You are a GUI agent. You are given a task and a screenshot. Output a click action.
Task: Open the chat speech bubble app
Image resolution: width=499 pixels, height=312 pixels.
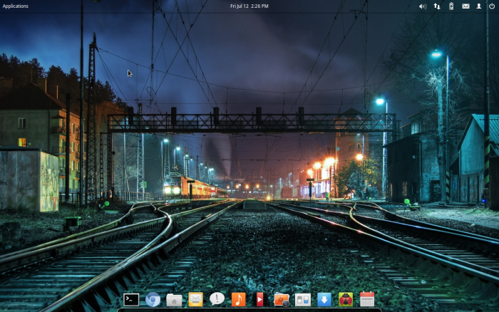tap(217, 299)
